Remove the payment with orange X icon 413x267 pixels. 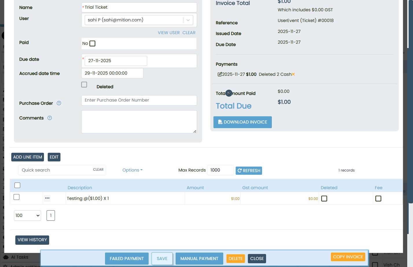click(x=293, y=74)
